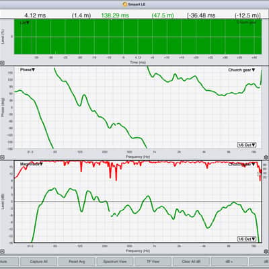Open phase smoothing 1/6 Oct dropdown
The width and height of the screenshot is (269, 269).
pos(247,145)
